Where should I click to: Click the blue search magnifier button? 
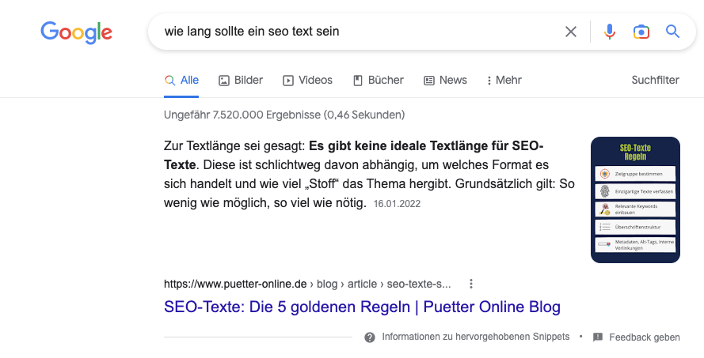point(672,32)
